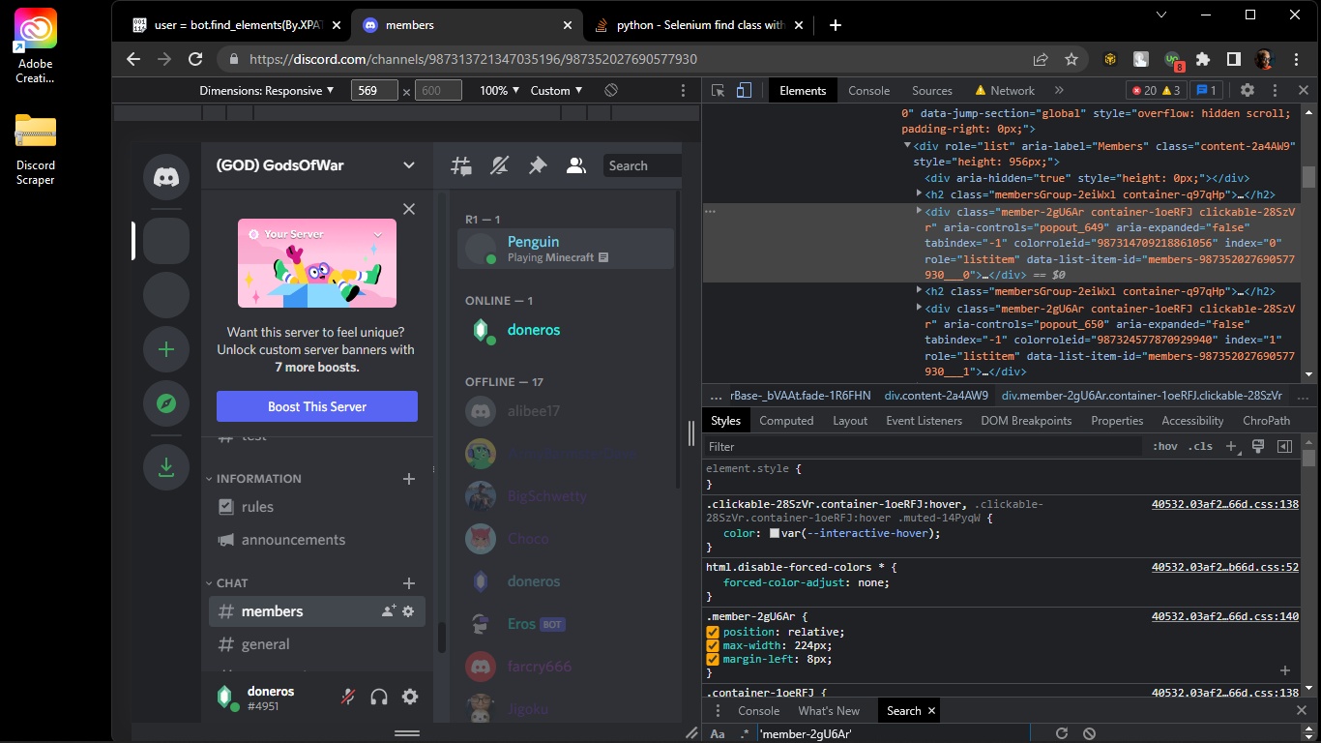This screenshot has height=743, width=1321.
Task: Open the Threads icon in channel header
Action: pos(461,165)
